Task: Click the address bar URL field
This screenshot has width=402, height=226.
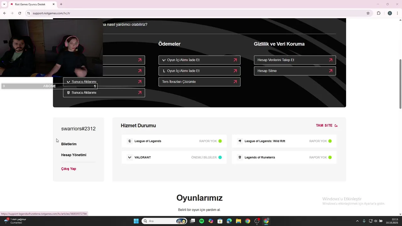Action: (x=198, y=13)
